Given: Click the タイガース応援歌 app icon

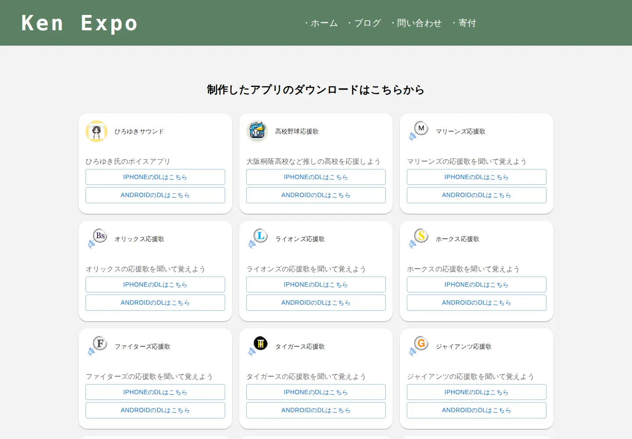Looking at the screenshot, I should coord(257,346).
